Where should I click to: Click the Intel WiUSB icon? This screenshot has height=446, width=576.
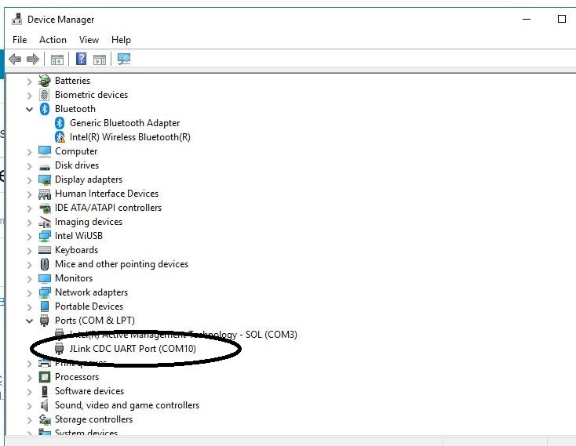pos(45,236)
